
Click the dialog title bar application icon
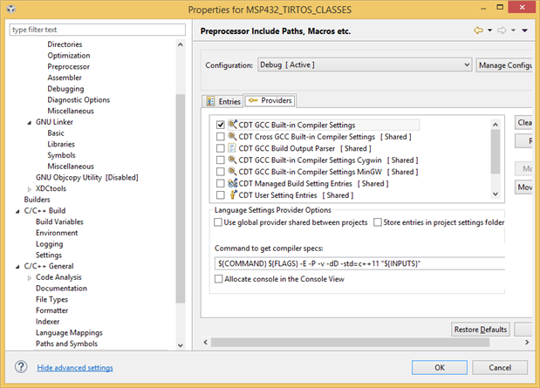coord(11,9)
